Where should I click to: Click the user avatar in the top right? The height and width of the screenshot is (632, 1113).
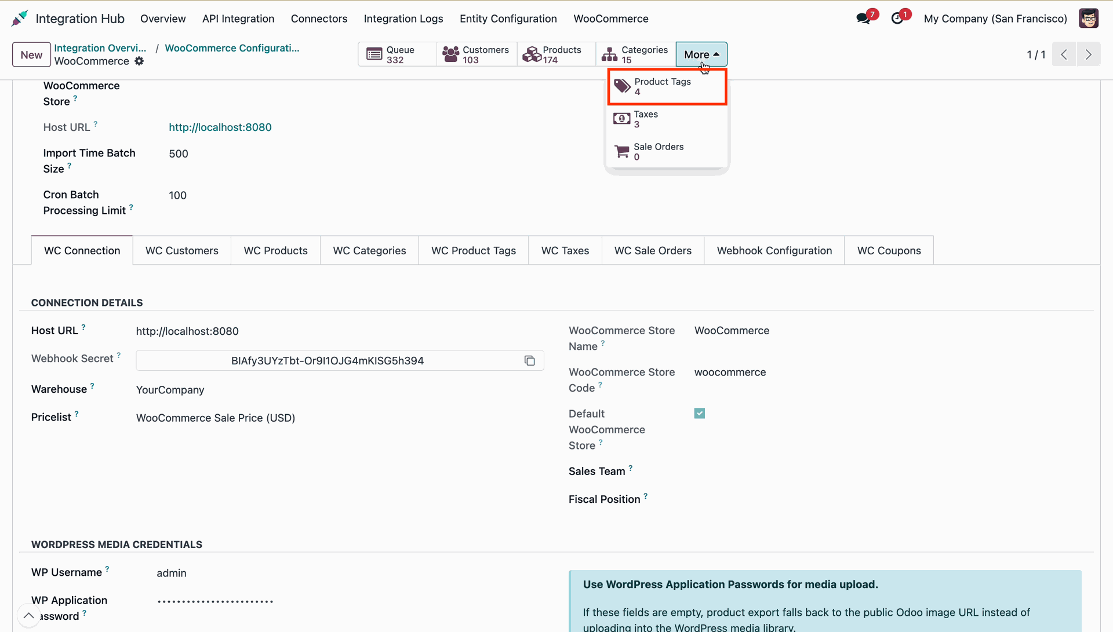1088,19
